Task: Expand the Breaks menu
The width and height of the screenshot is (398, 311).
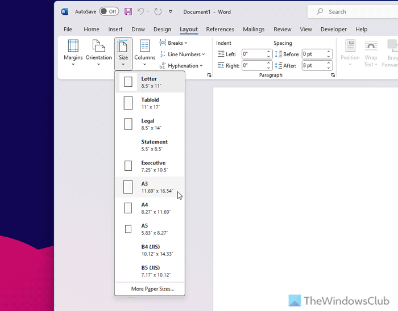Action: 173,43
